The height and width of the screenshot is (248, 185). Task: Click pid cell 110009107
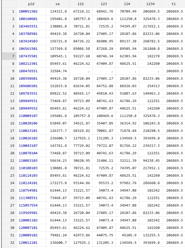click(x=31, y=116)
